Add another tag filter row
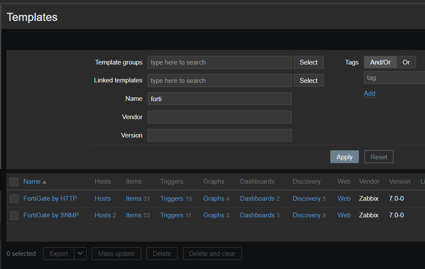 point(370,94)
